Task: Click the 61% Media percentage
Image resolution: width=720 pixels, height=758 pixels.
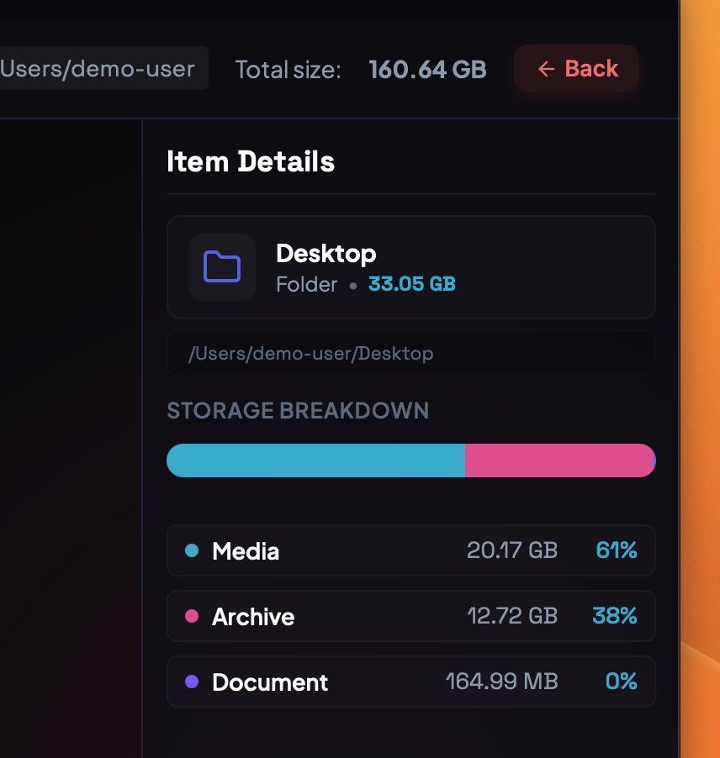Action: click(617, 550)
